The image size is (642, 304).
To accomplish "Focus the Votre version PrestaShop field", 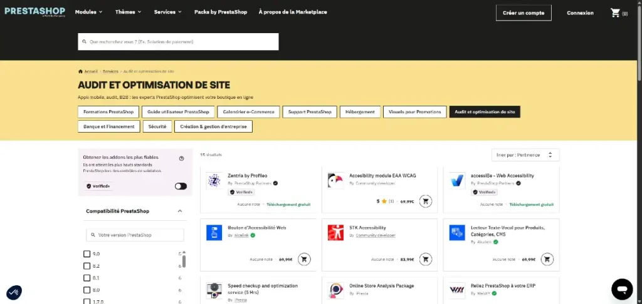I will (x=135, y=235).
